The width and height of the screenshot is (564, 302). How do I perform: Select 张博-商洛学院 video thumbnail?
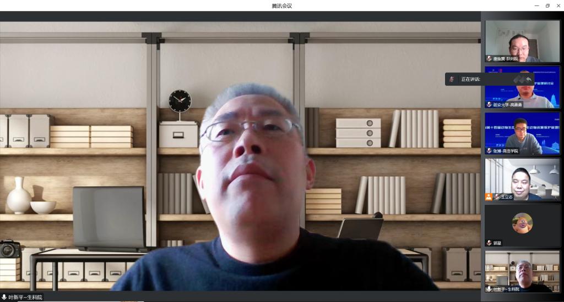tap(522, 133)
